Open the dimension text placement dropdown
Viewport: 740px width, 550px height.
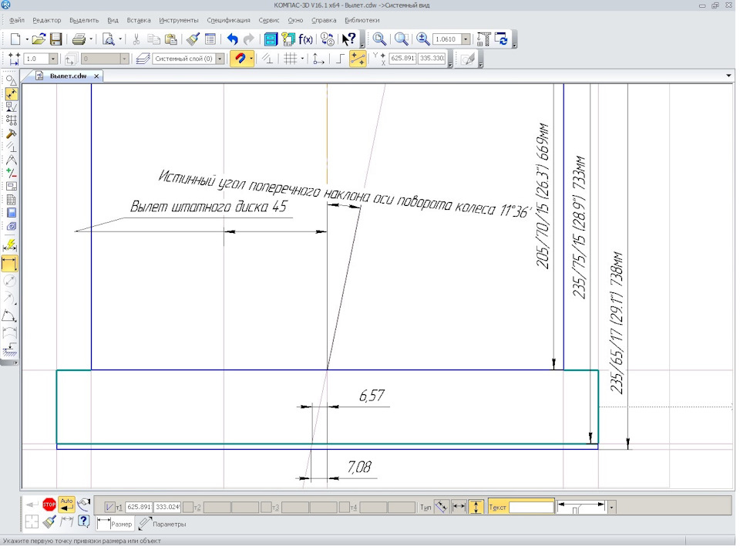pyautogui.click(x=611, y=508)
